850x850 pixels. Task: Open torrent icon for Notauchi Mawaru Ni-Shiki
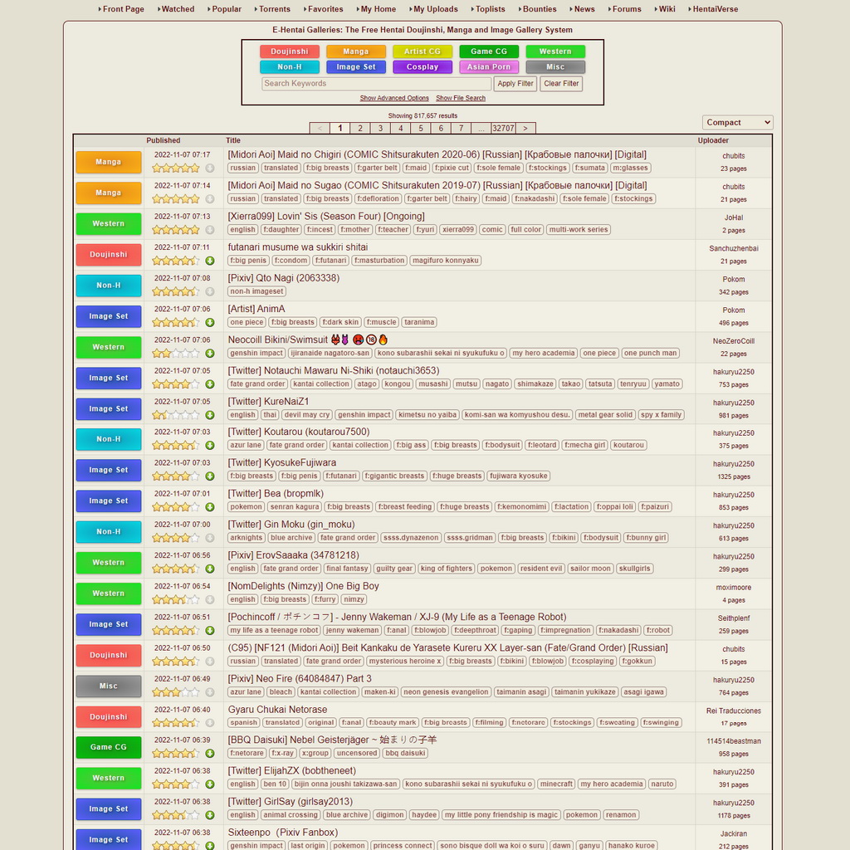click(x=210, y=384)
